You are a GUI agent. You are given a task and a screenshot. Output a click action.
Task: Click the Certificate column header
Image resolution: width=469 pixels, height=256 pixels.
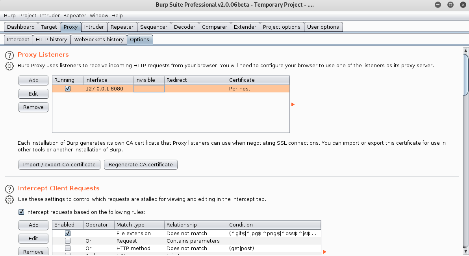pyautogui.click(x=258, y=80)
